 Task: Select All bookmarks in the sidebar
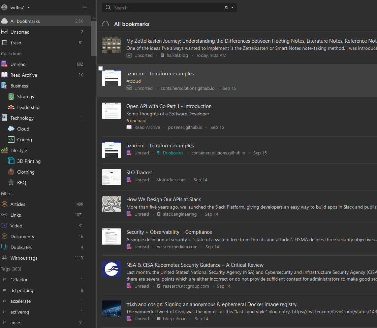45,21
